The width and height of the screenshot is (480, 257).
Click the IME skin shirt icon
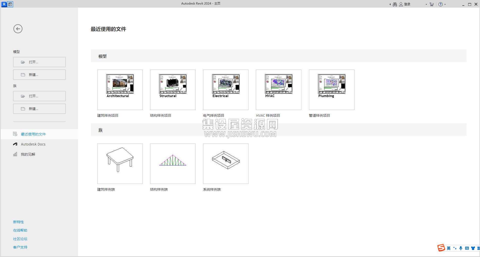click(473, 248)
